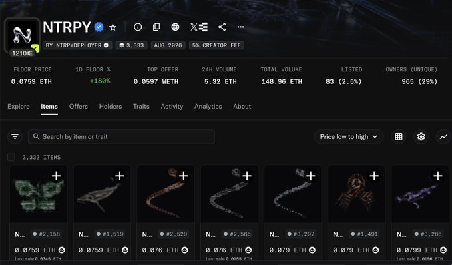
Task: Open the orange tiger thumbnail #1,491
Action: click(356, 194)
